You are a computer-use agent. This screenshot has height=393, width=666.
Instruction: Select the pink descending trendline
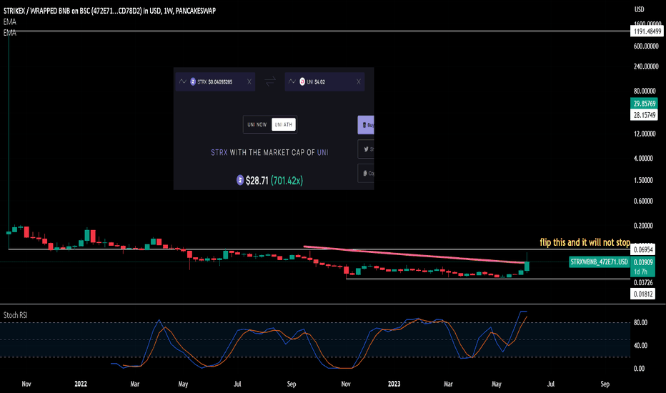(x=414, y=254)
